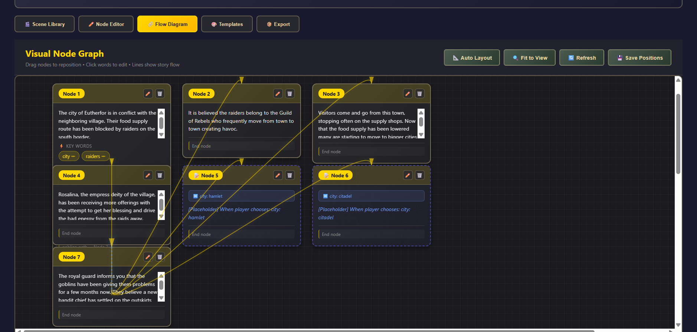
Task: Click the trash icon on Node 7
Action: tap(160, 257)
